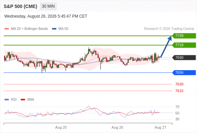
Task: Toggle the MA 50 legend label
Action: coord(63,29)
